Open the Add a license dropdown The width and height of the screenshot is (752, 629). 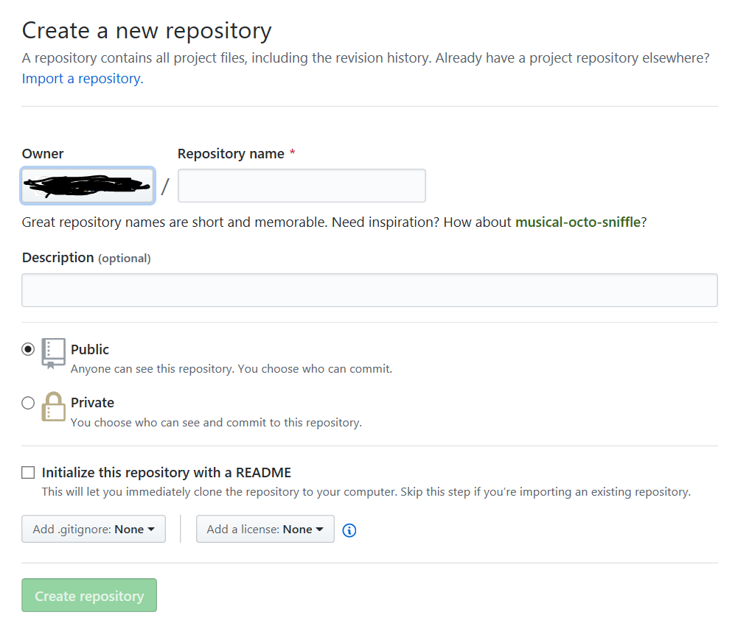[x=265, y=529]
